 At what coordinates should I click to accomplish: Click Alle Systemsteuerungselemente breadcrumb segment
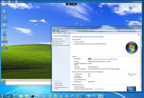click(80, 30)
